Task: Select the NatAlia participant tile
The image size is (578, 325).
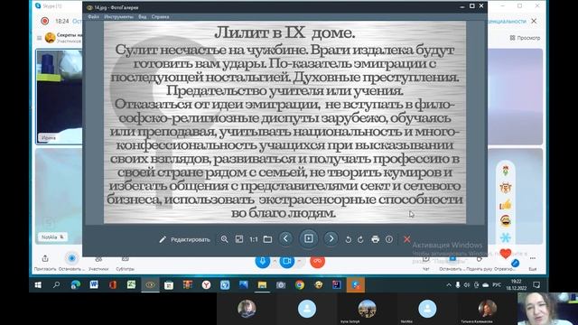Action: (x=59, y=196)
